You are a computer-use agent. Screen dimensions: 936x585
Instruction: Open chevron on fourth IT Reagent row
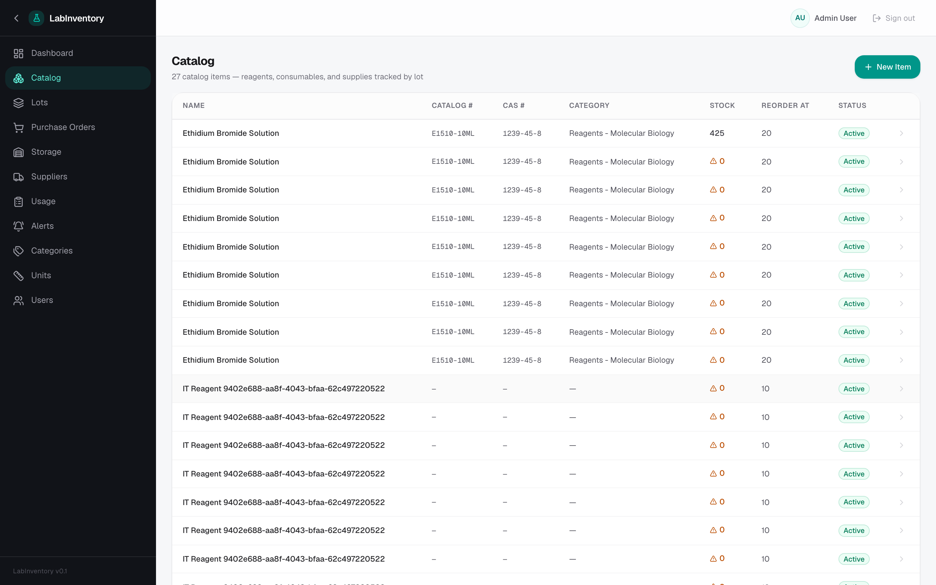901,474
